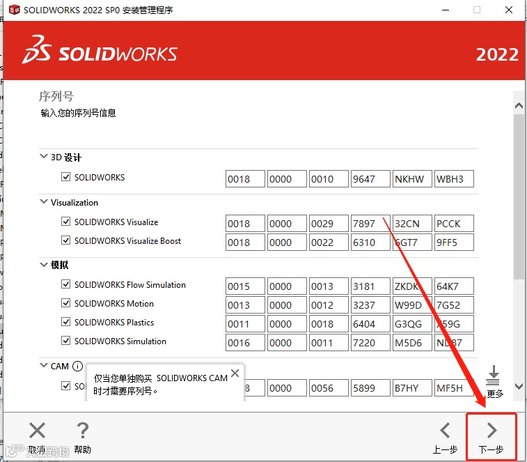Click Visualize serial field PCCK
The image size is (527, 462).
454,224
